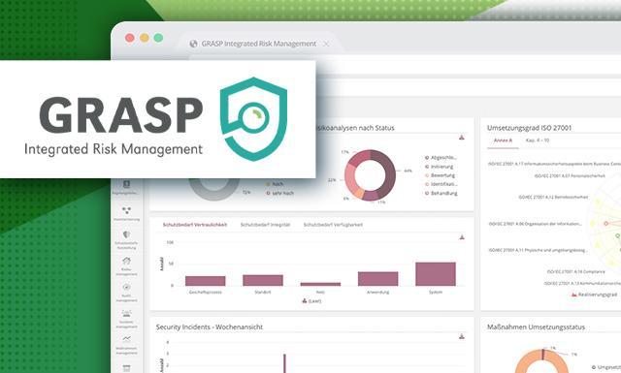The image size is (621, 373).
Task: Click the export icon on Risikoanalysen nach Status
Action: click(x=462, y=138)
